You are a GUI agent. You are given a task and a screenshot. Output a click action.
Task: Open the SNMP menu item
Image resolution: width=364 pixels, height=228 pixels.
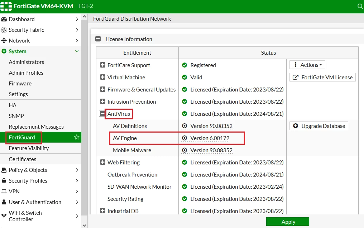tap(16, 116)
